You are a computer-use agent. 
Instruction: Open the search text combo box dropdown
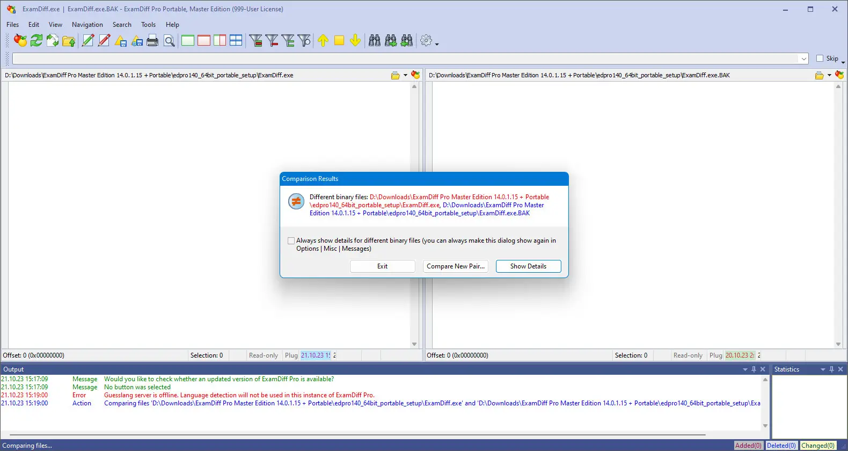[803, 59]
